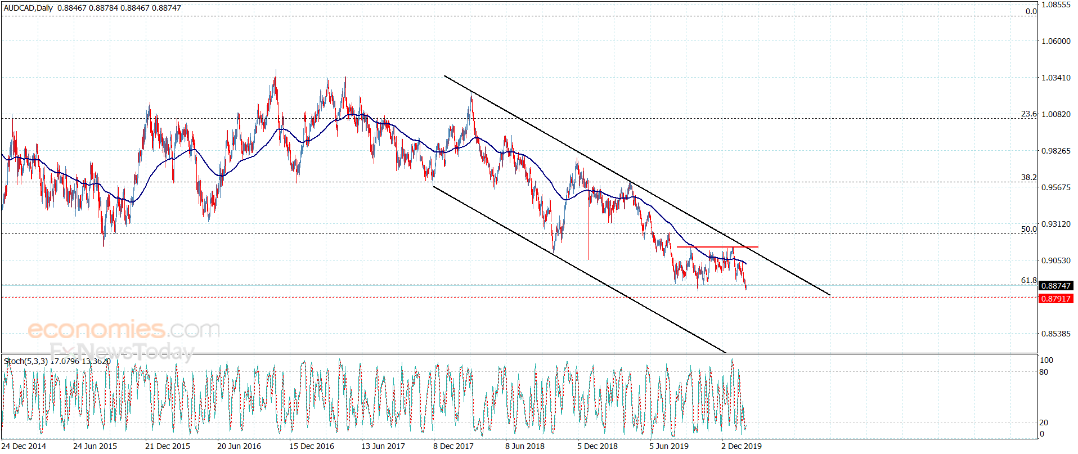Screen dimensions: 1078x454
Task: Click the stochastic 100 level label
Action: tap(1046, 360)
